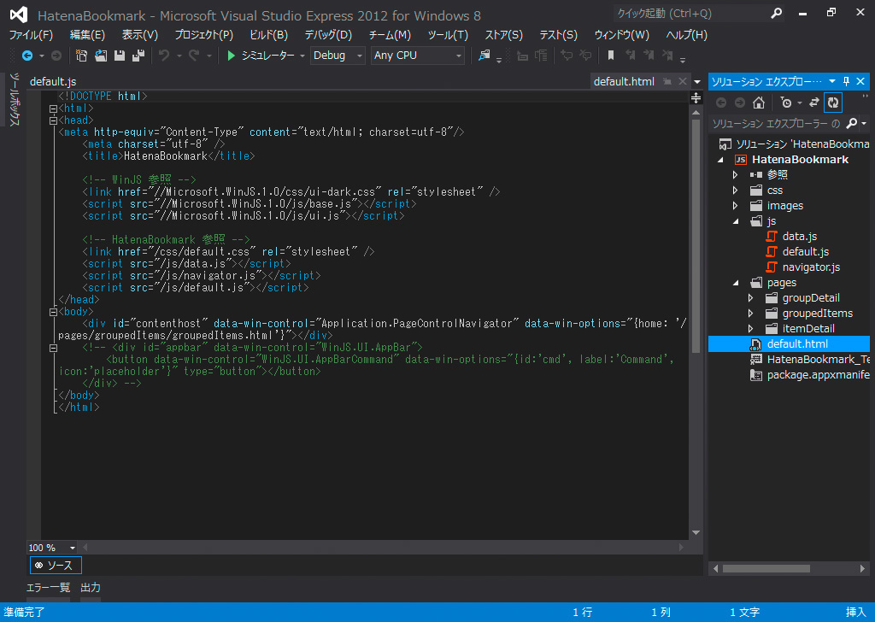Click the Undo arrow icon
This screenshot has width=875, height=622.
tap(164, 56)
